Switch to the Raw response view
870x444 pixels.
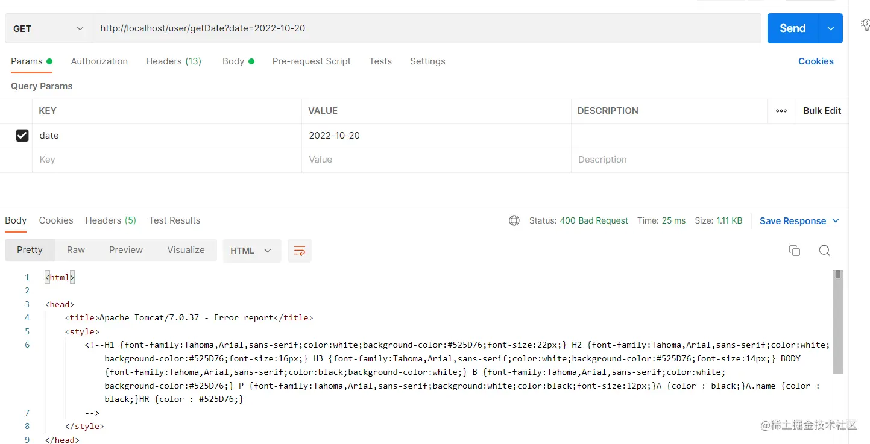[x=76, y=250]
